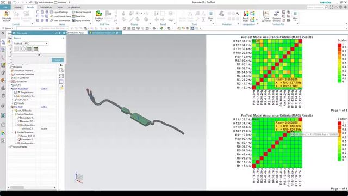Select the Result Probe tool

point(246,16)
